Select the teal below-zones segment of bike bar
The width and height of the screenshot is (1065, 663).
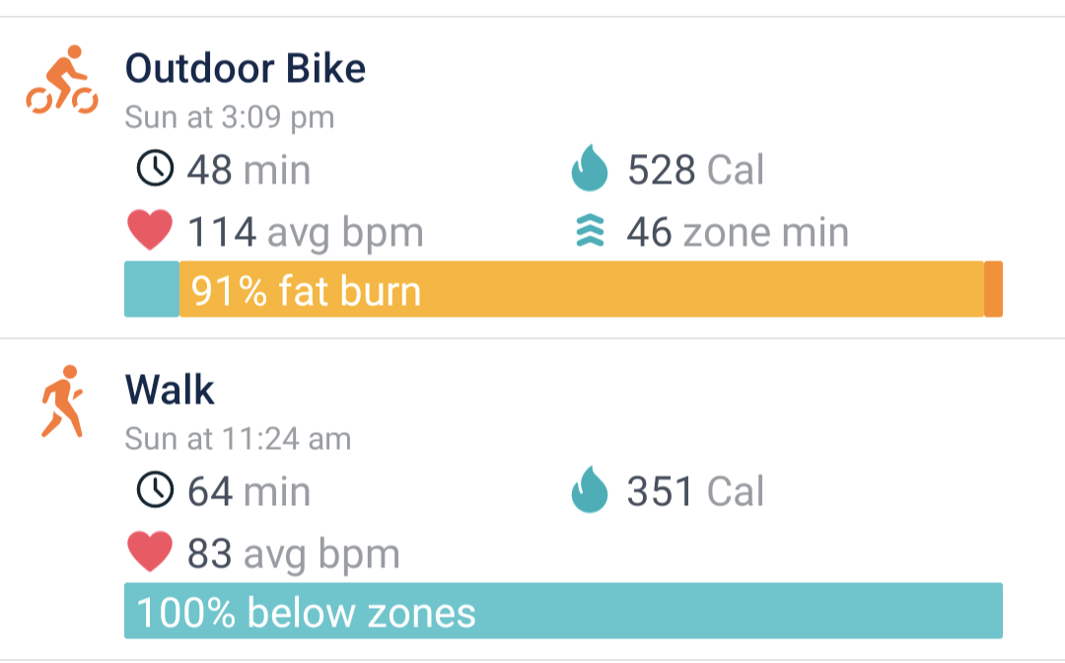[x=152, y=289]
